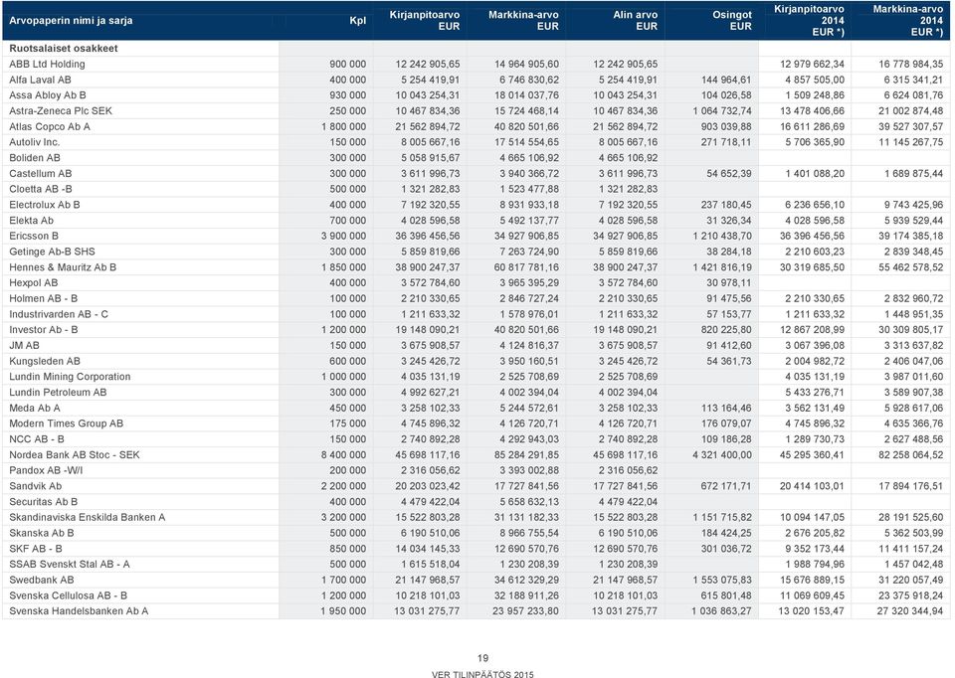Select the 'NCC AB - B' row name
The image size is (955, 678).
(37, 438)
